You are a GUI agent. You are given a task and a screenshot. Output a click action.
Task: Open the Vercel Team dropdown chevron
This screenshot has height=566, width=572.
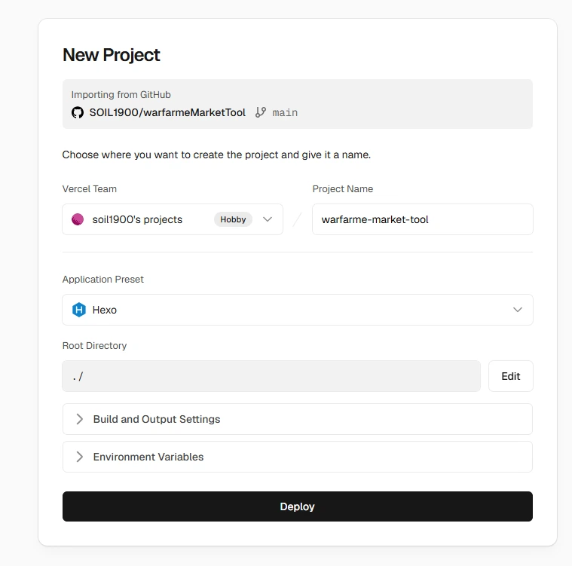[268, 219]
